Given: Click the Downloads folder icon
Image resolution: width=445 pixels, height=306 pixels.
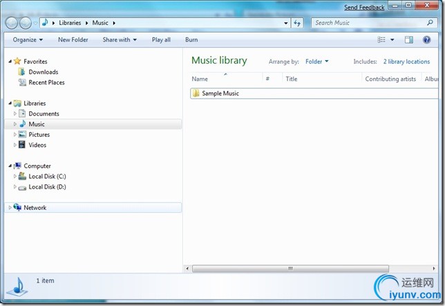Looking at the screenshot, I should tap(22, 72).
